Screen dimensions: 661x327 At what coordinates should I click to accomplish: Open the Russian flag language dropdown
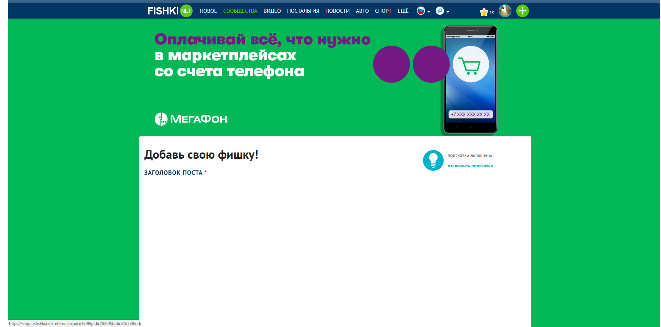click(x=424, y=11)
